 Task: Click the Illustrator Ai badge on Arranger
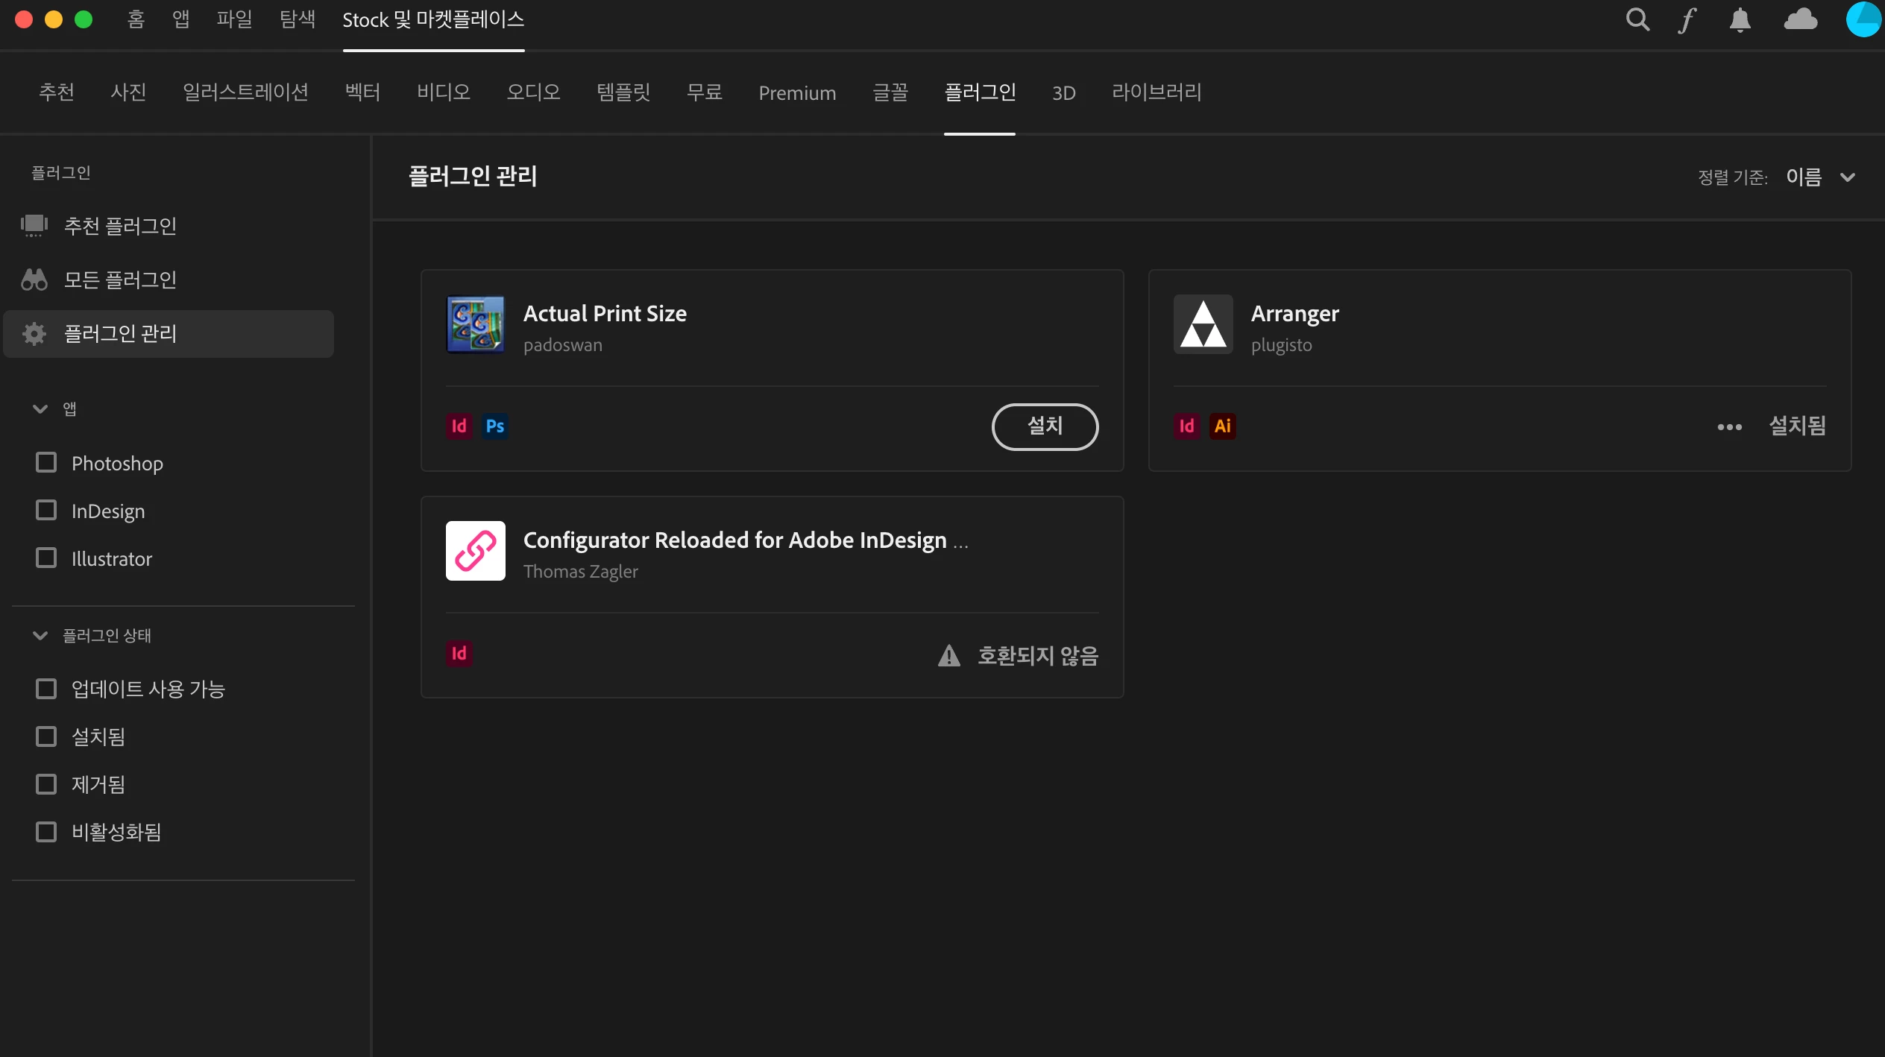1222,426
